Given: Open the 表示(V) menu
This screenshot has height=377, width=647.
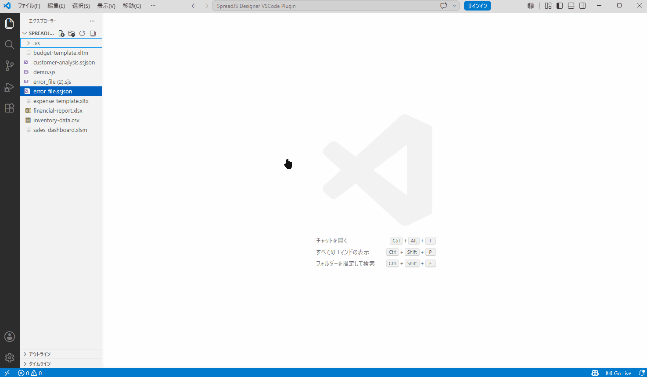Looking at the screenshot, I should point(106,6).
